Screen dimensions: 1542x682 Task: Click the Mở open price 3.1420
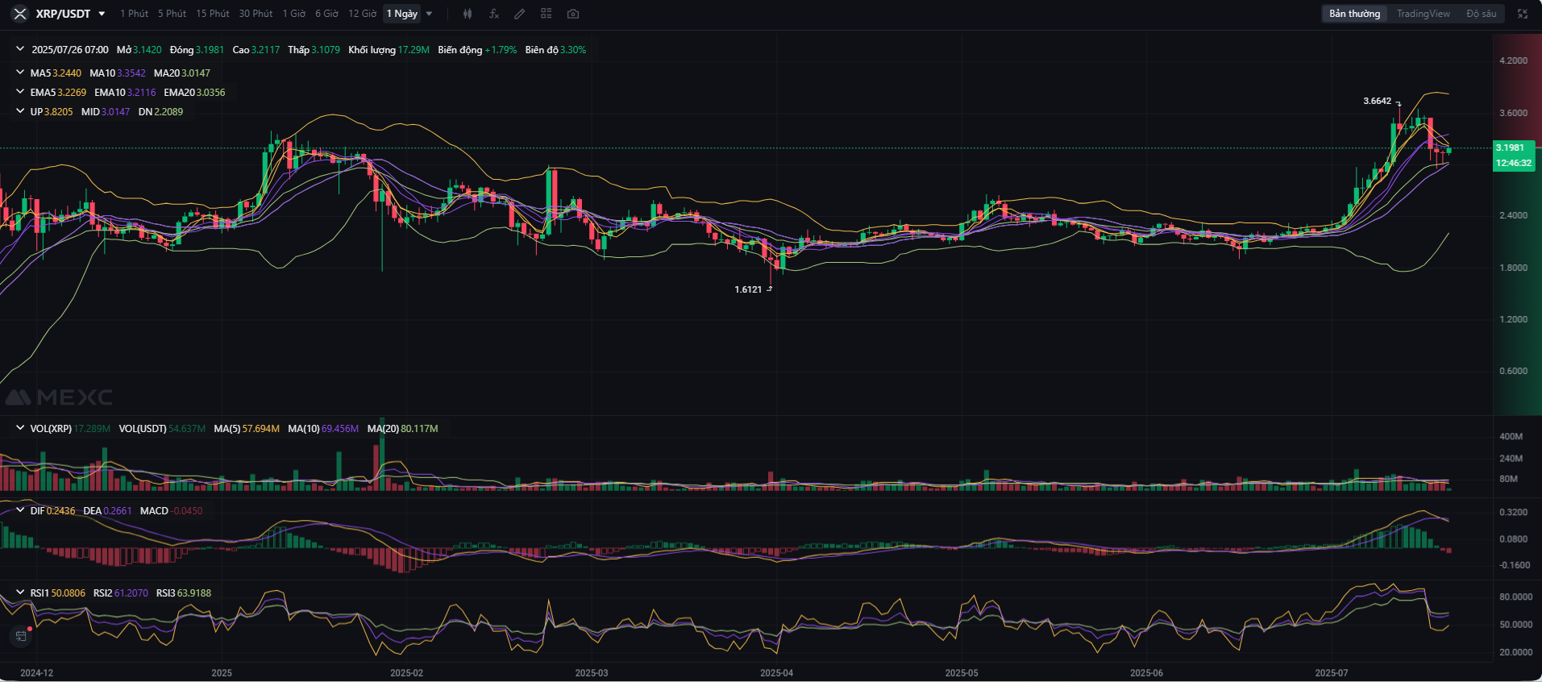pyautogui.click(x=148, y=49)
